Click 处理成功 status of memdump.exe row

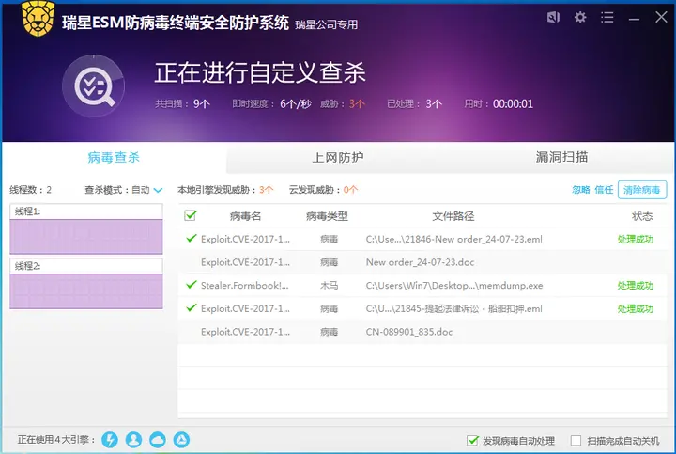pyautogui.click(x=636, y=286)
